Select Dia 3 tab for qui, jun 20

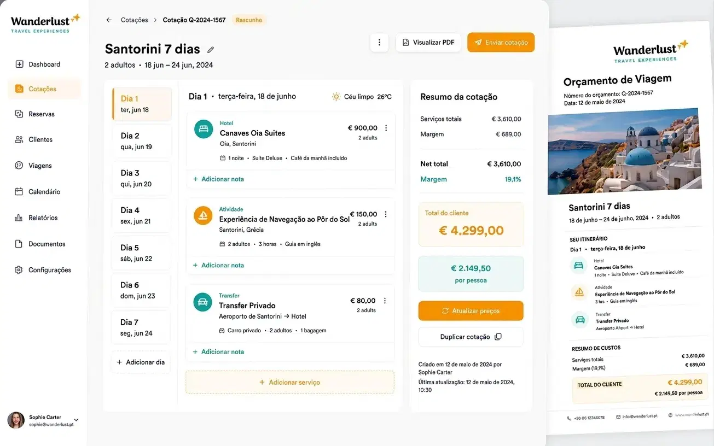coord(142,178)
